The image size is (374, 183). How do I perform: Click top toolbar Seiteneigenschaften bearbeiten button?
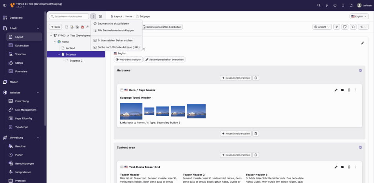[x=163, y=27]
